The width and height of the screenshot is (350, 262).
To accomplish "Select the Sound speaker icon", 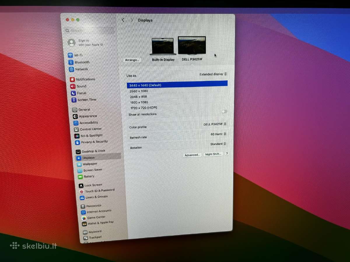I will pyautogui.click(x=73, y=86).
